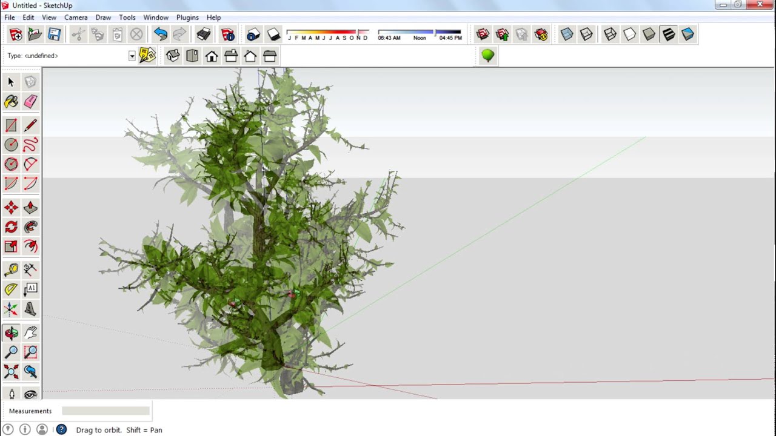This screenshot has height=436, width=776.
Task: Toggle Back Edges style
Action: pos(586,35)
